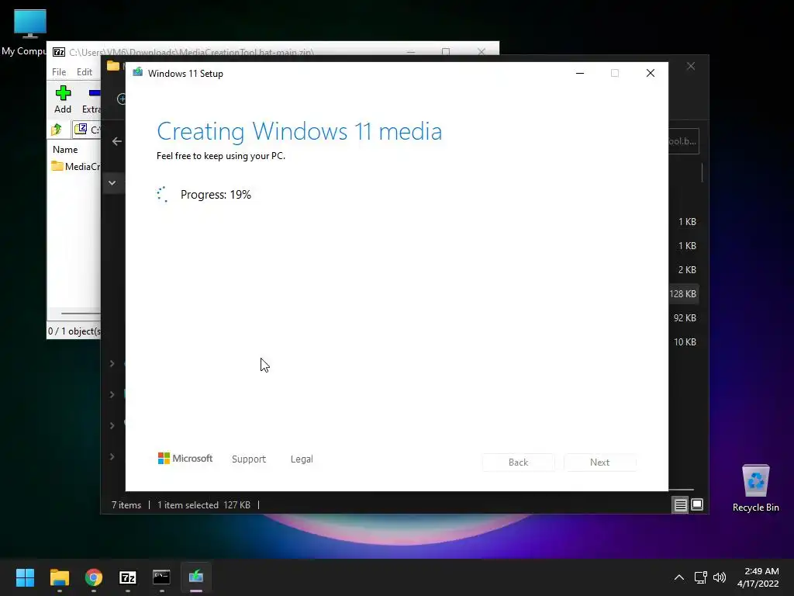Select the 2 KB file row in Explorer

tap(684, 269)
